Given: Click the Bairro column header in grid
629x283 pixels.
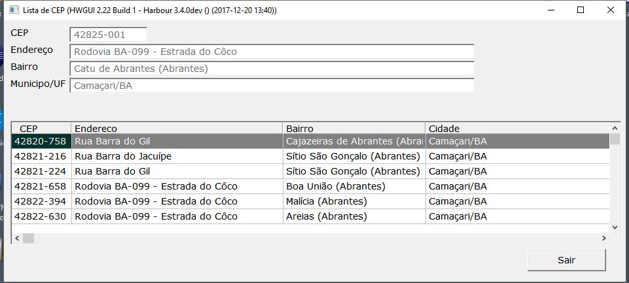Looking at the screenshot, I should click(353, 129).
